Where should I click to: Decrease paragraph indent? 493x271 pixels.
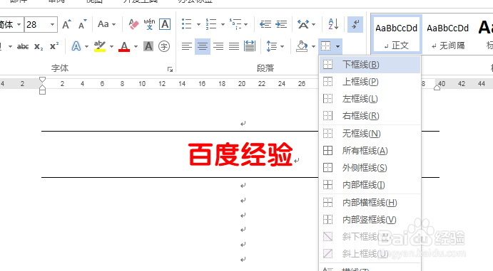coord(265,24)
